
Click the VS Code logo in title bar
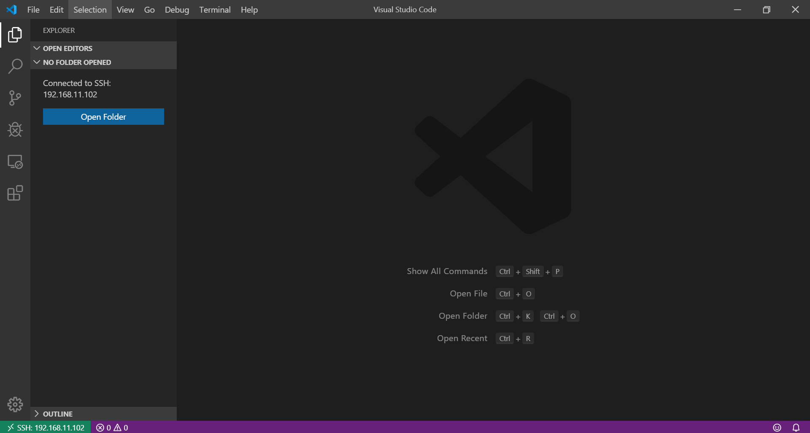(x=12, y=9)
